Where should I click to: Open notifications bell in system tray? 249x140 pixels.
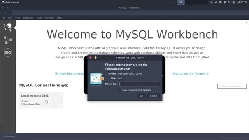coord(212,2)
